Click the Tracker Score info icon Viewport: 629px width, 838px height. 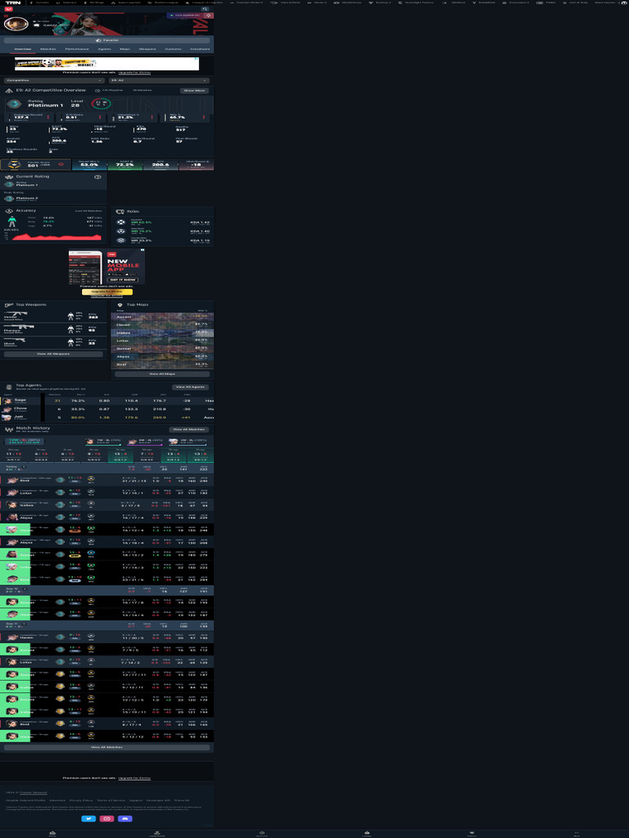point(61,164)
